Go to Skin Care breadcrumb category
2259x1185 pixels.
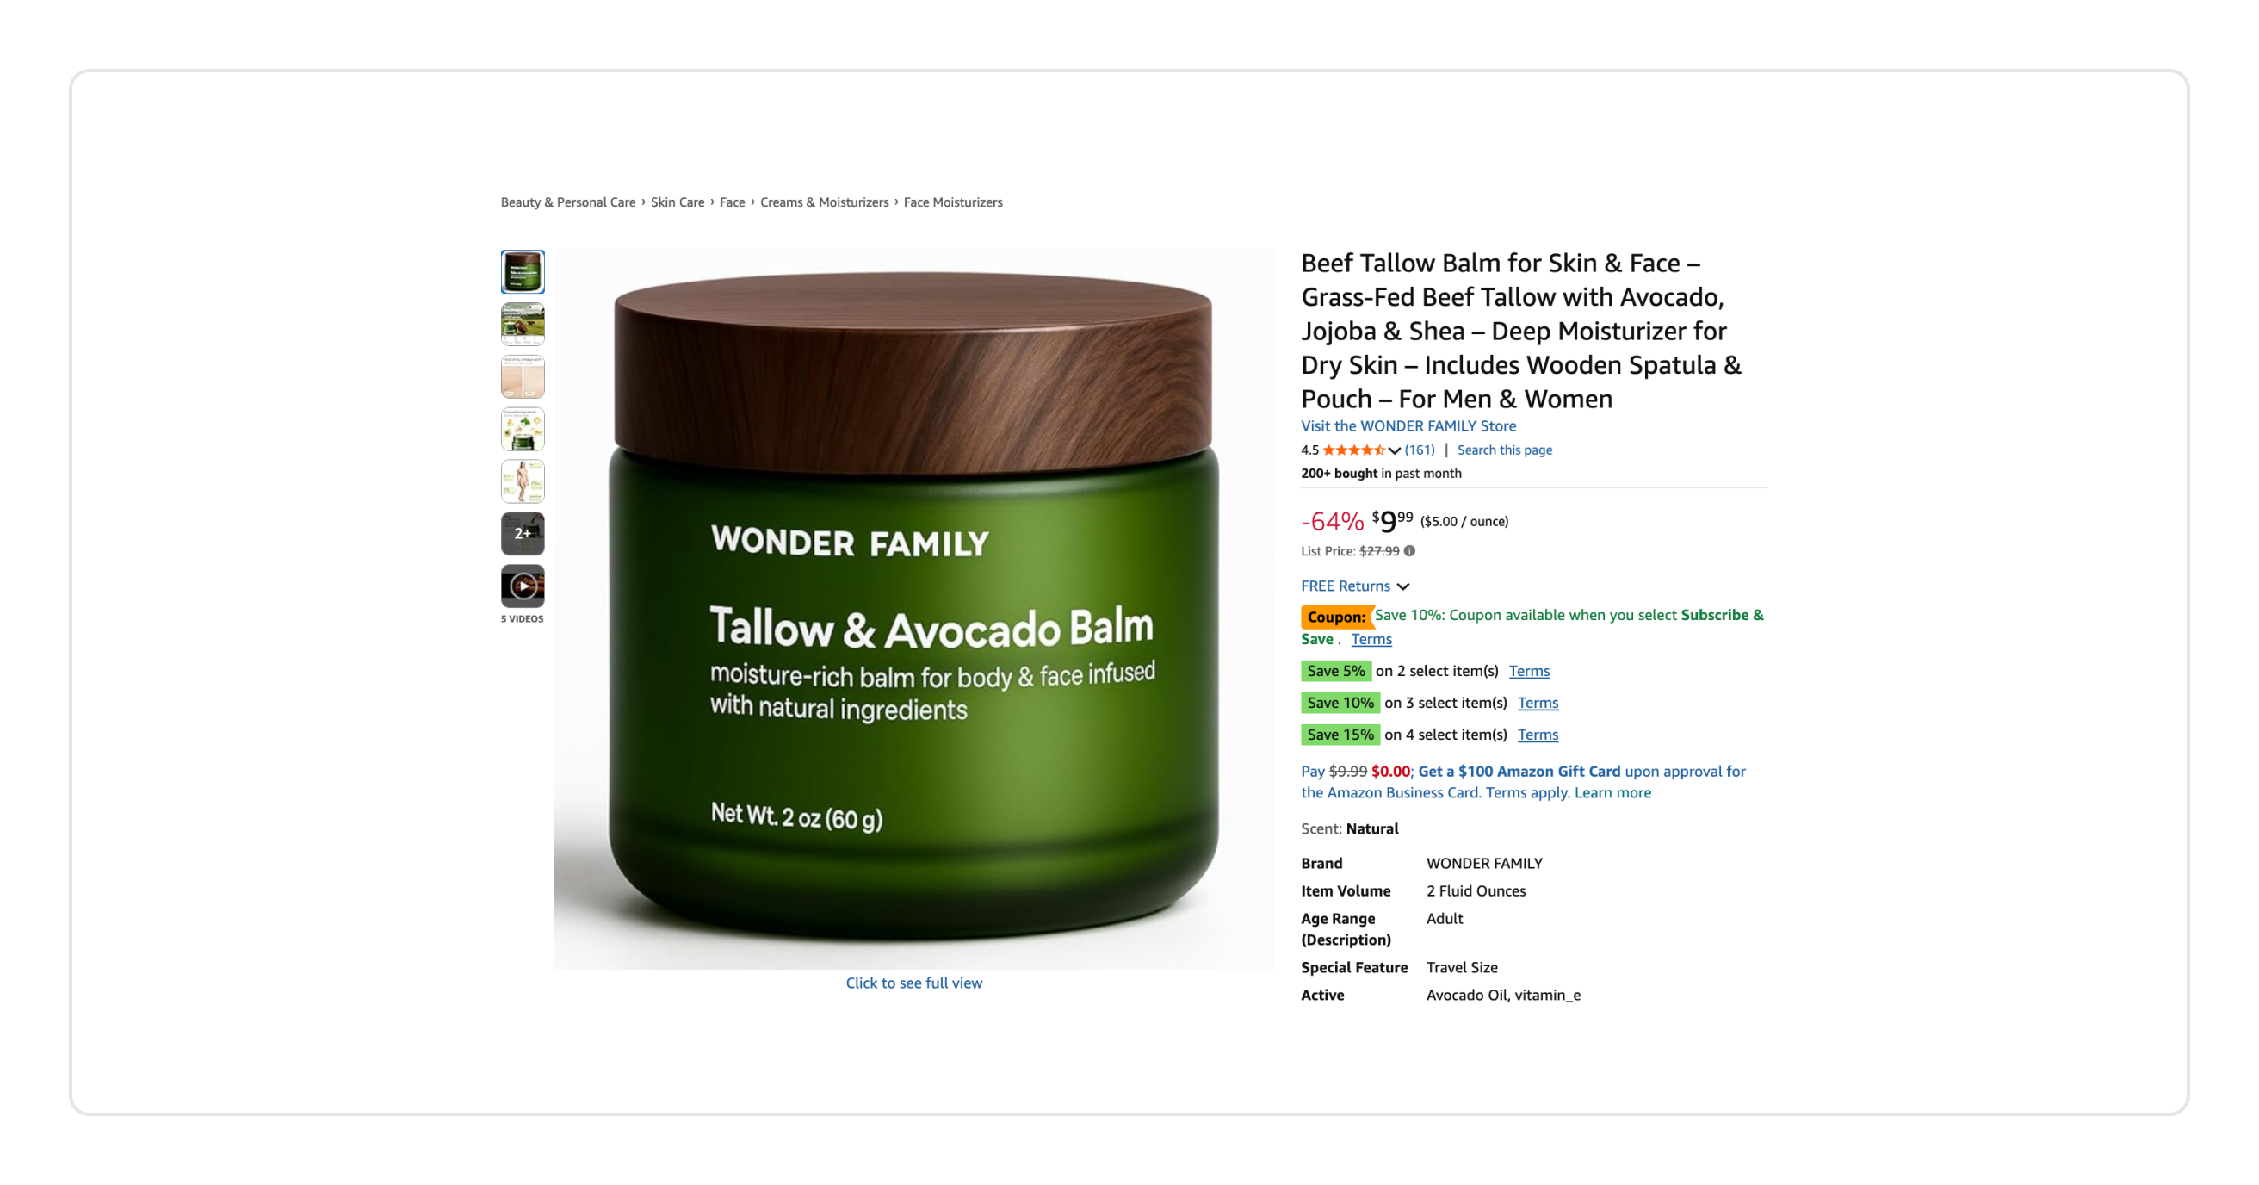[678, 202]
